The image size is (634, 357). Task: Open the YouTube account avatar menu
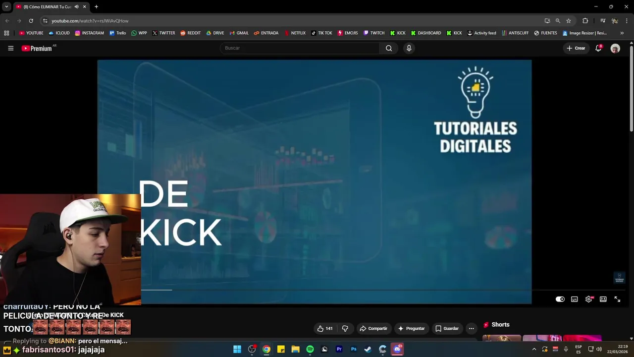click(x=615, y=48)
